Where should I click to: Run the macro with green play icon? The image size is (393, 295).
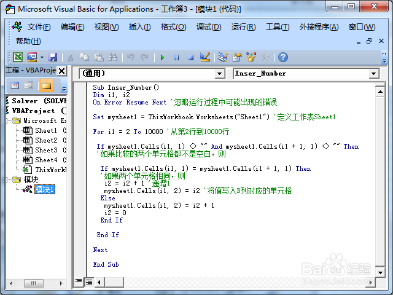coord(162,57)
